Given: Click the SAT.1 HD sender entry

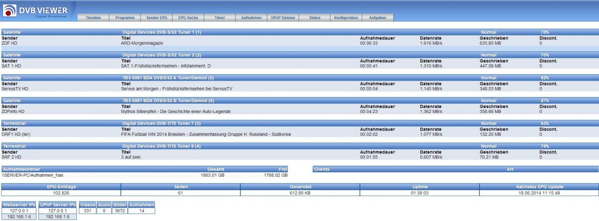Looking at the screenshot, I should (x=11, y=66).
